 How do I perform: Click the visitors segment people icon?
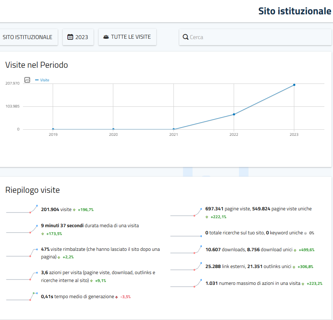pos(106,37)
